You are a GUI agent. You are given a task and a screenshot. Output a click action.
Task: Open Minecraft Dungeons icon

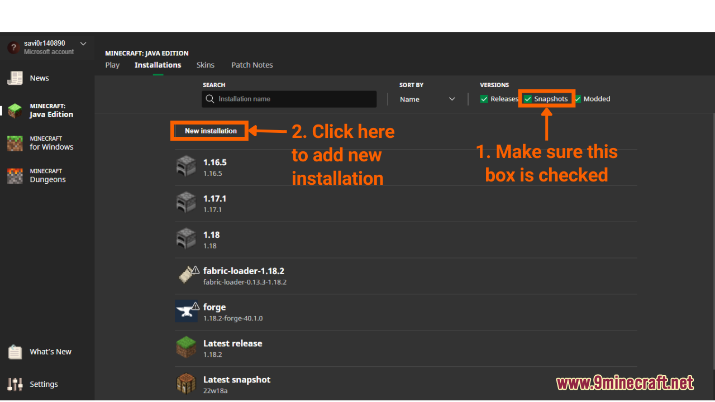[15, 175]
